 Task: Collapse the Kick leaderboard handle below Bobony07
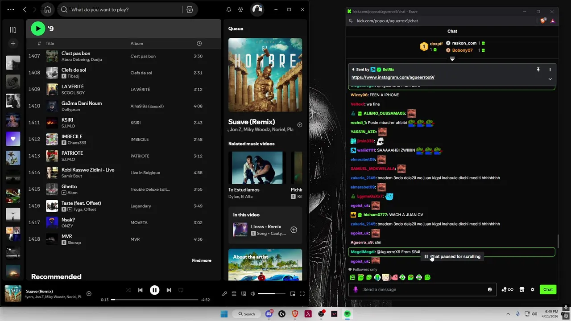(x=452, y=59)
